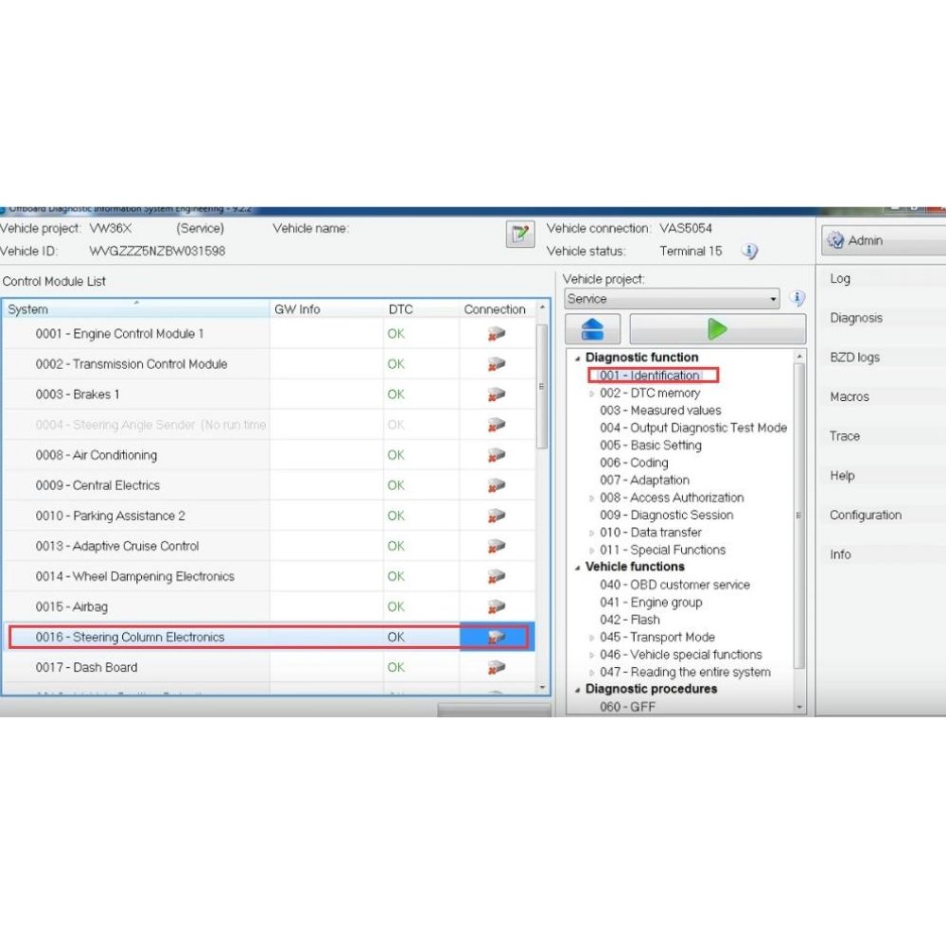Click the Admin button
The image size is (946, 946).
pos(880,241)
